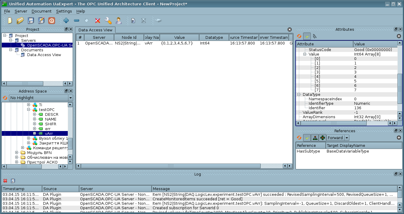Toggle the green checkmark in Attributes toolbar
The width and height of the screenshot is (404, 214).
(307, 36)
